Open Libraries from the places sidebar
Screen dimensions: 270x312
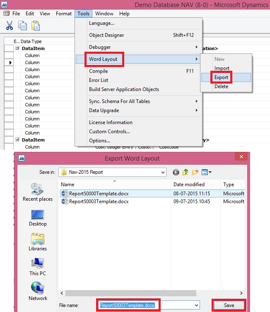[x=38, y=242]
